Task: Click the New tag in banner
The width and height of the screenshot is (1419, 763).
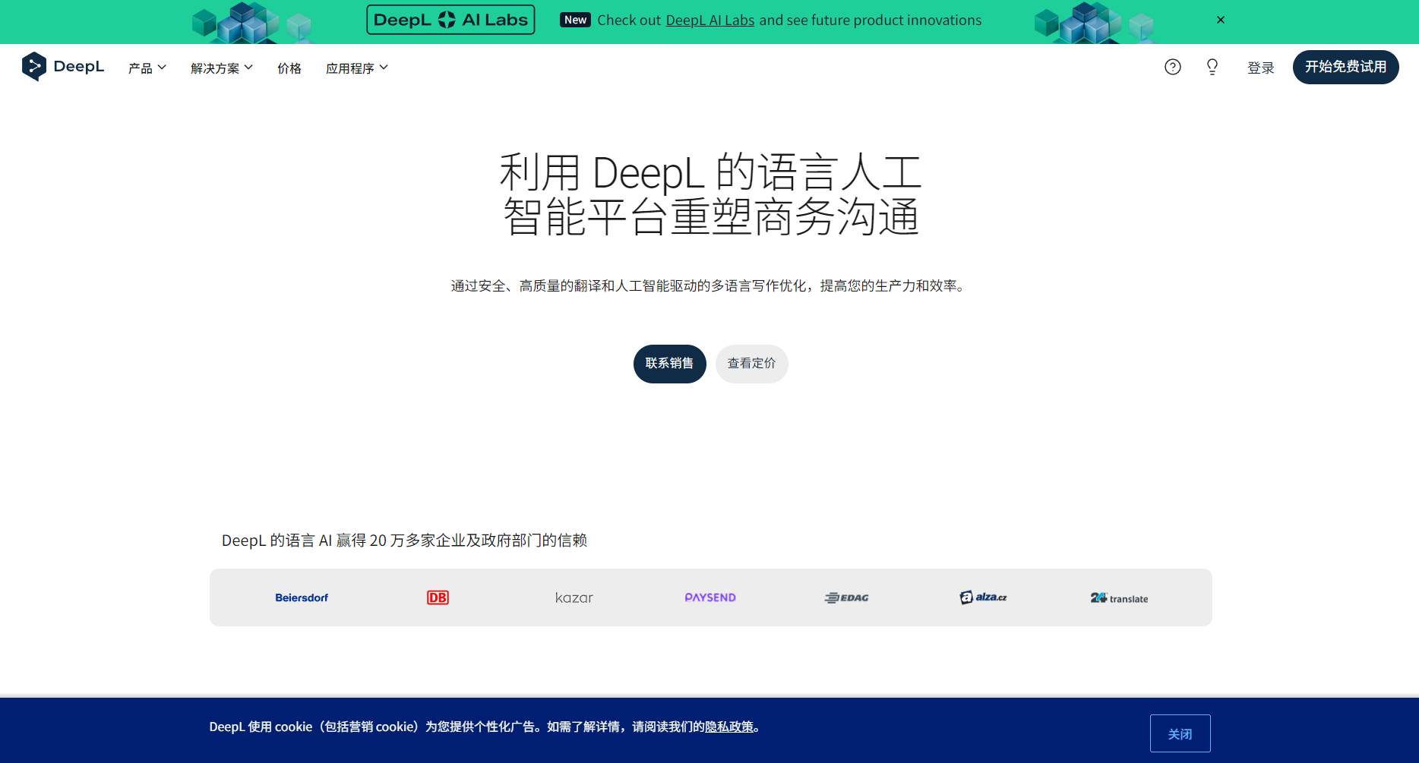Action: pos(576,20)
